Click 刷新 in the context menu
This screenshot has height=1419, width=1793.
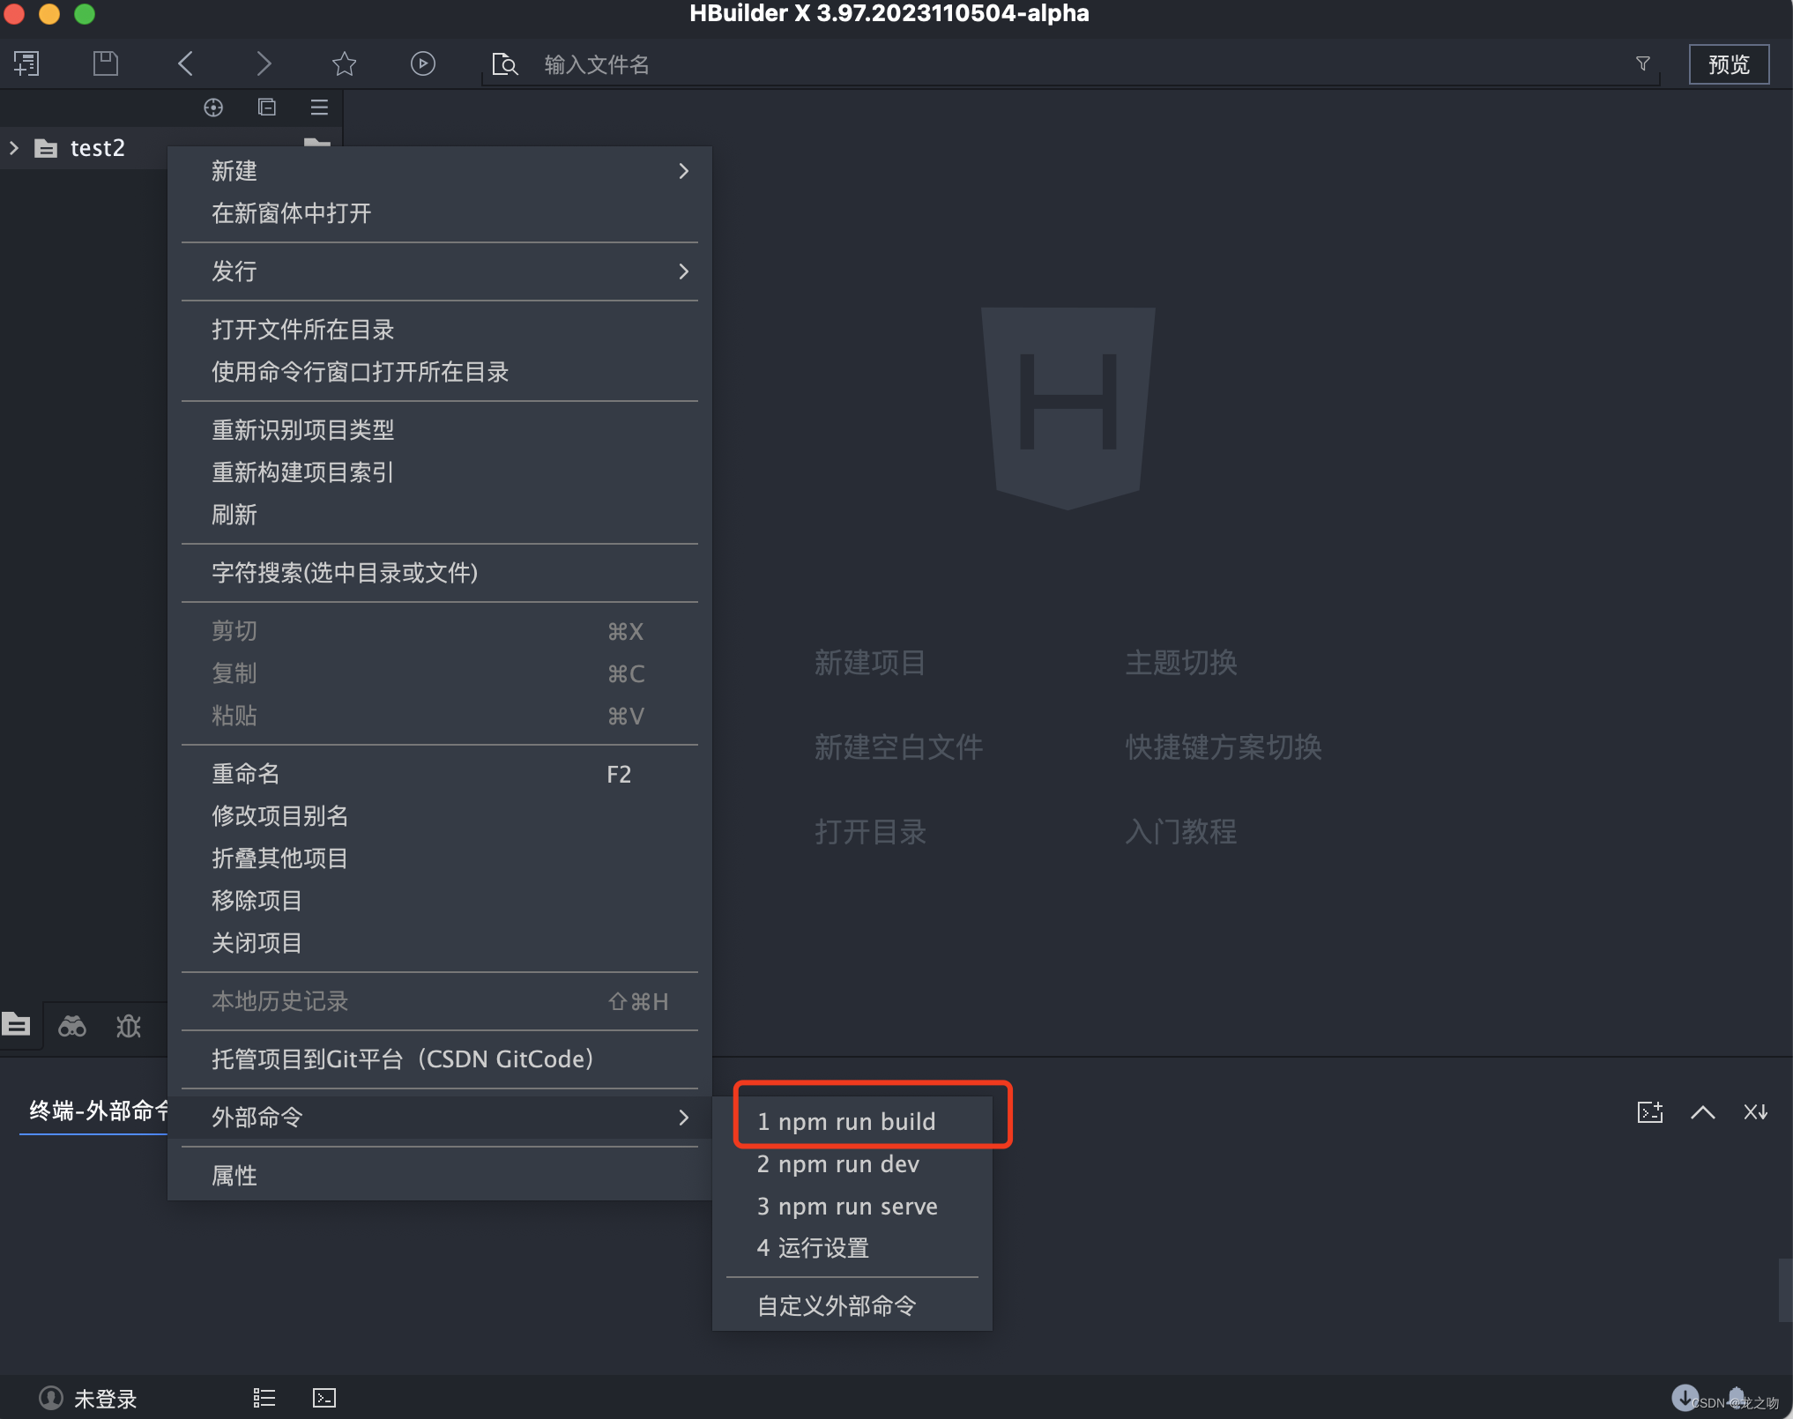(440, 515)
